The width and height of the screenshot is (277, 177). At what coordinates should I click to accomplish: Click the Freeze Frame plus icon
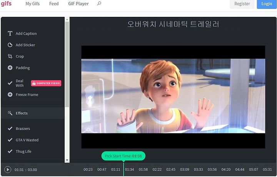click(x=10, y=95)
